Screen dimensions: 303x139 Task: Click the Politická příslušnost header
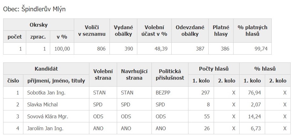click(170, 74)
